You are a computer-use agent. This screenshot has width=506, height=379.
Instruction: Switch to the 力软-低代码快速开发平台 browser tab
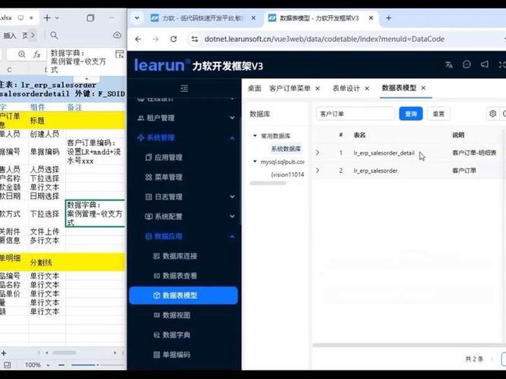pos(202,18)
